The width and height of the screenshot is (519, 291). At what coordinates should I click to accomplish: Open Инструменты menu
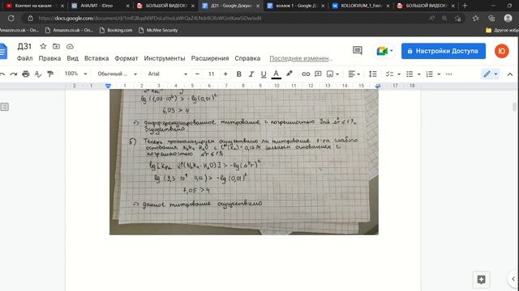164,58
